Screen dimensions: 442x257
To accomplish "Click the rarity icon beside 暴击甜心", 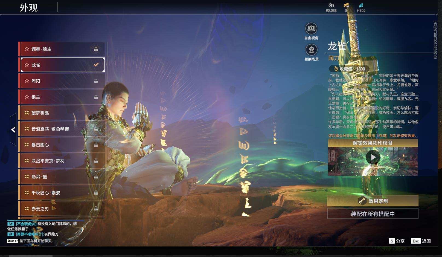I will (27, 145).
